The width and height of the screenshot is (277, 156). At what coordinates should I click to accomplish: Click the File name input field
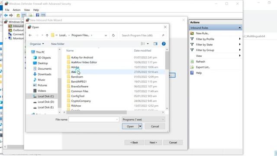coord(93,120)
